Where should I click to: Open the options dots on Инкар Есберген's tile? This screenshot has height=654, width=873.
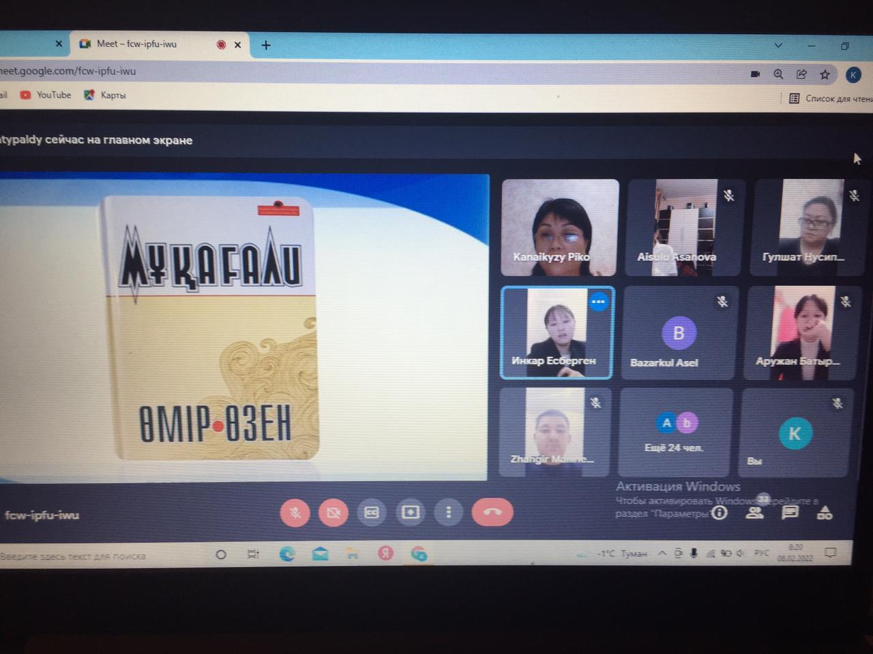point(598,302)
